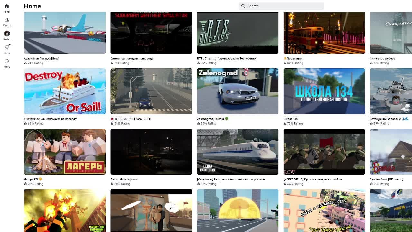Click the Омск - Левобережье title
This screenshot has width=412, height=232.
[124, 179]
